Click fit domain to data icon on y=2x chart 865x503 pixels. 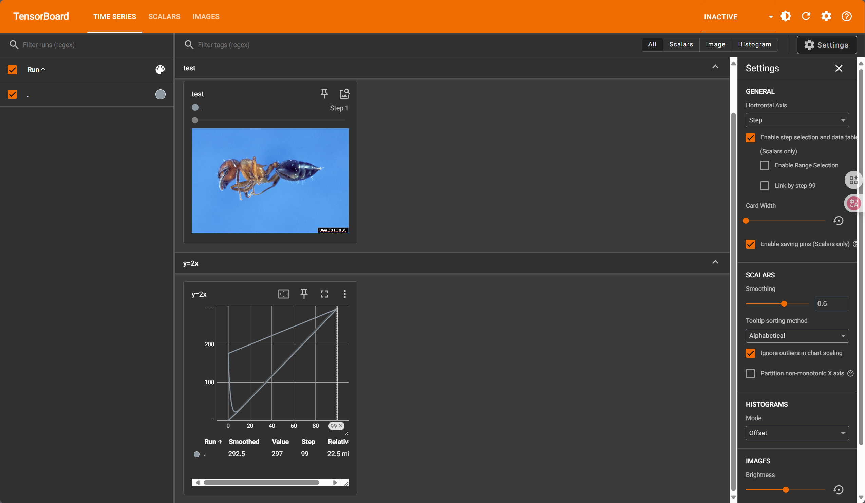pos(284,294)
